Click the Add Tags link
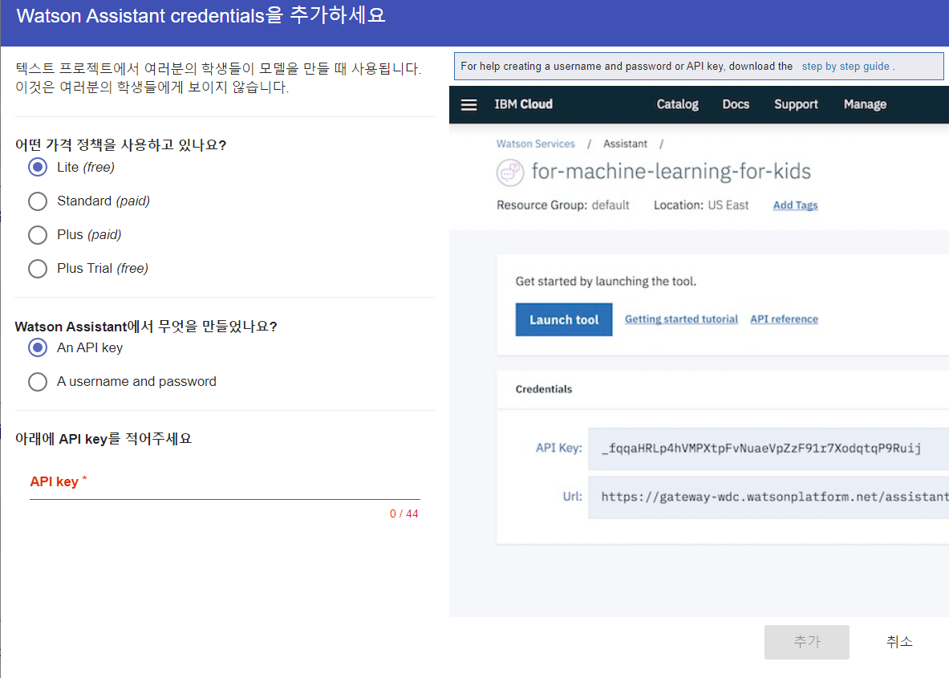Image resolution: width=949 pixels, height=678 pixels. coord(795,205)
